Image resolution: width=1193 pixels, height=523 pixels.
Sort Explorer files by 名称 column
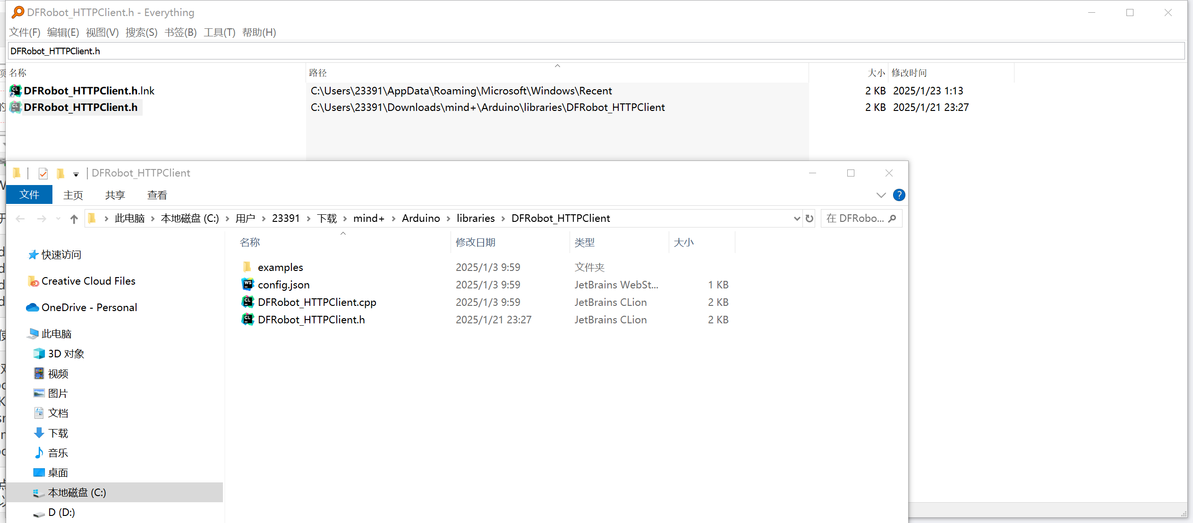(343, 243)
